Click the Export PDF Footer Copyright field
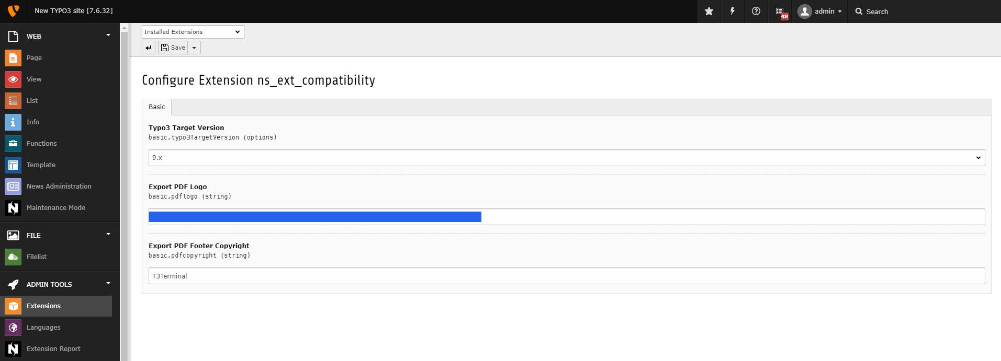This screenshot has height=361, width=1001. click(567, 276)
